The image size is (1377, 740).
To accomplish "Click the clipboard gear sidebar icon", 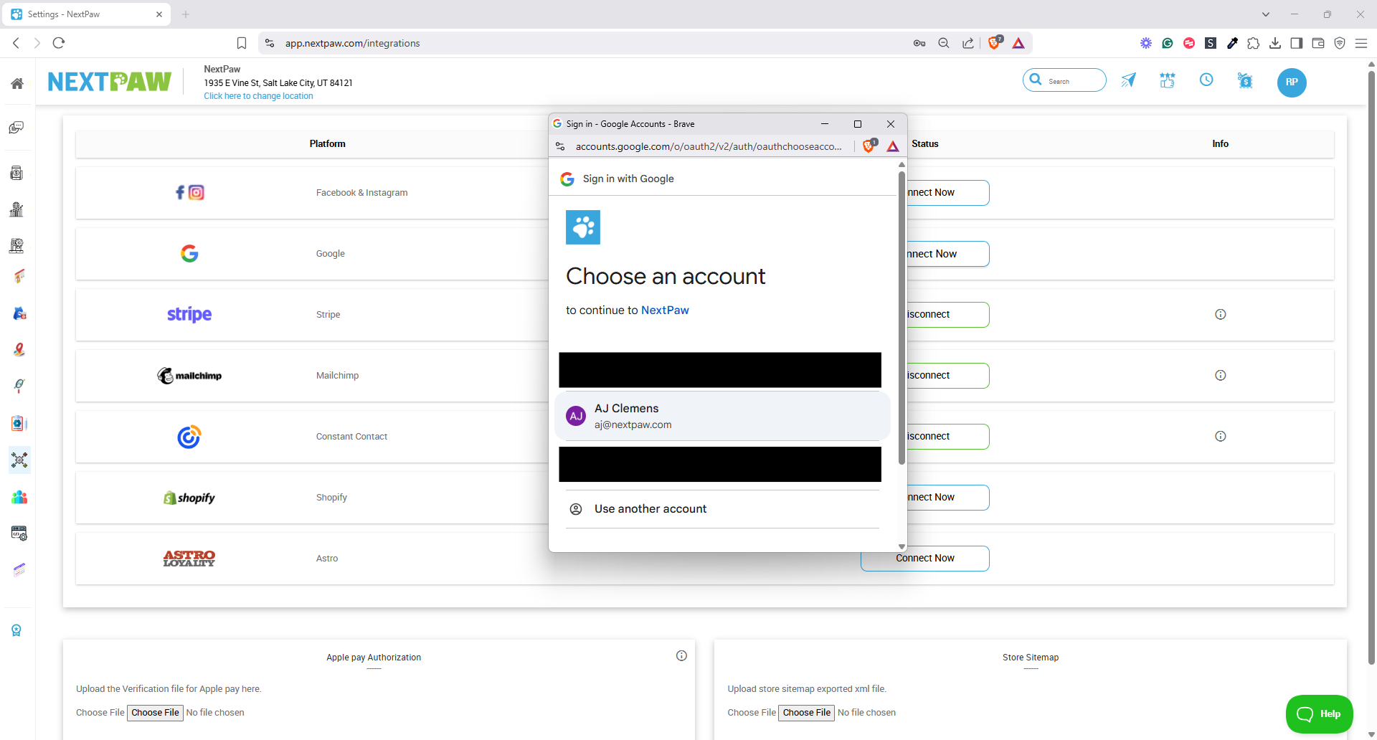I will pos(19,423).
